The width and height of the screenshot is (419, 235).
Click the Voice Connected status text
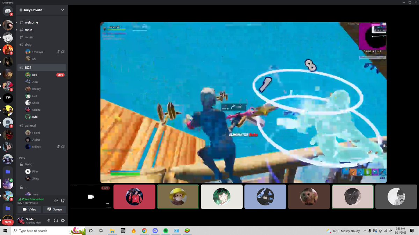33,199
